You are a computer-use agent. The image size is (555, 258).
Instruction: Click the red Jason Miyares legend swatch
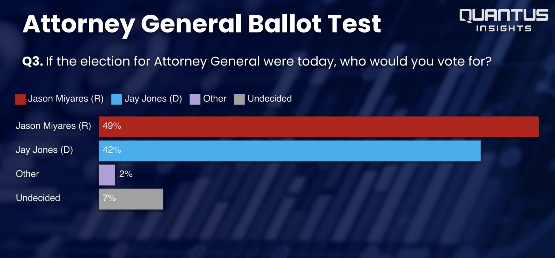click(x=20, y=99)
